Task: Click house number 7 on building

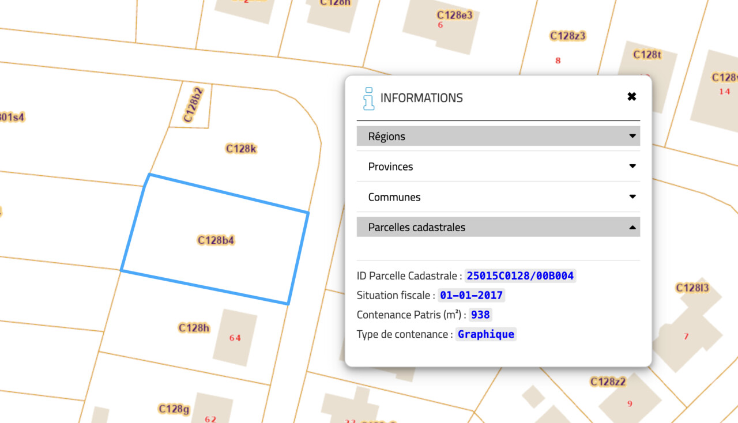Action: coord(686,337)
